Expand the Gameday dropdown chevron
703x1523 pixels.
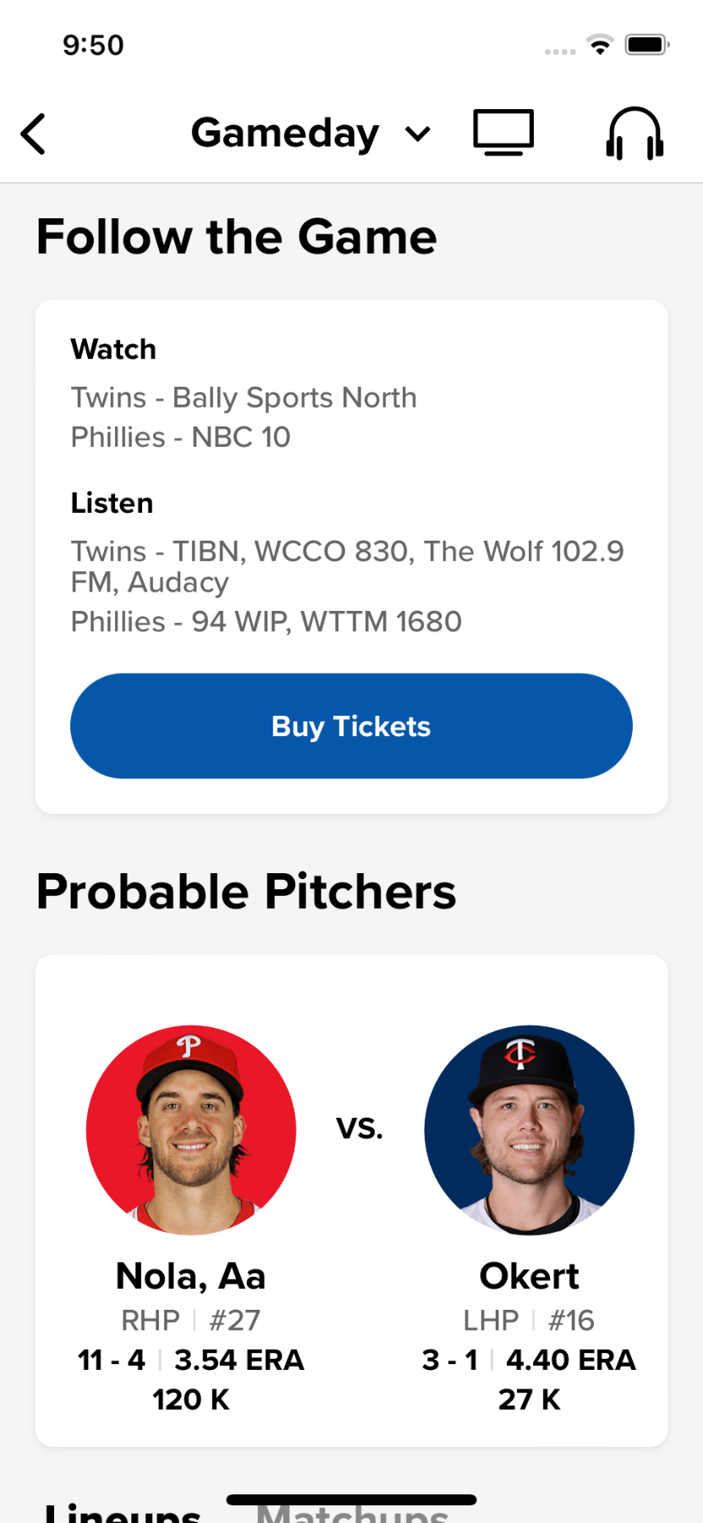(x=418, y=134)
